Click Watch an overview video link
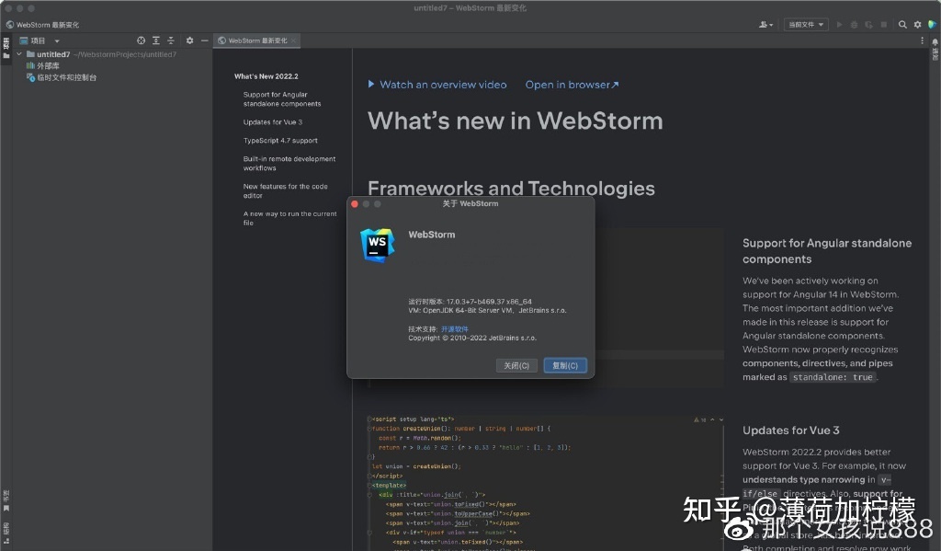 click(437, 85)
